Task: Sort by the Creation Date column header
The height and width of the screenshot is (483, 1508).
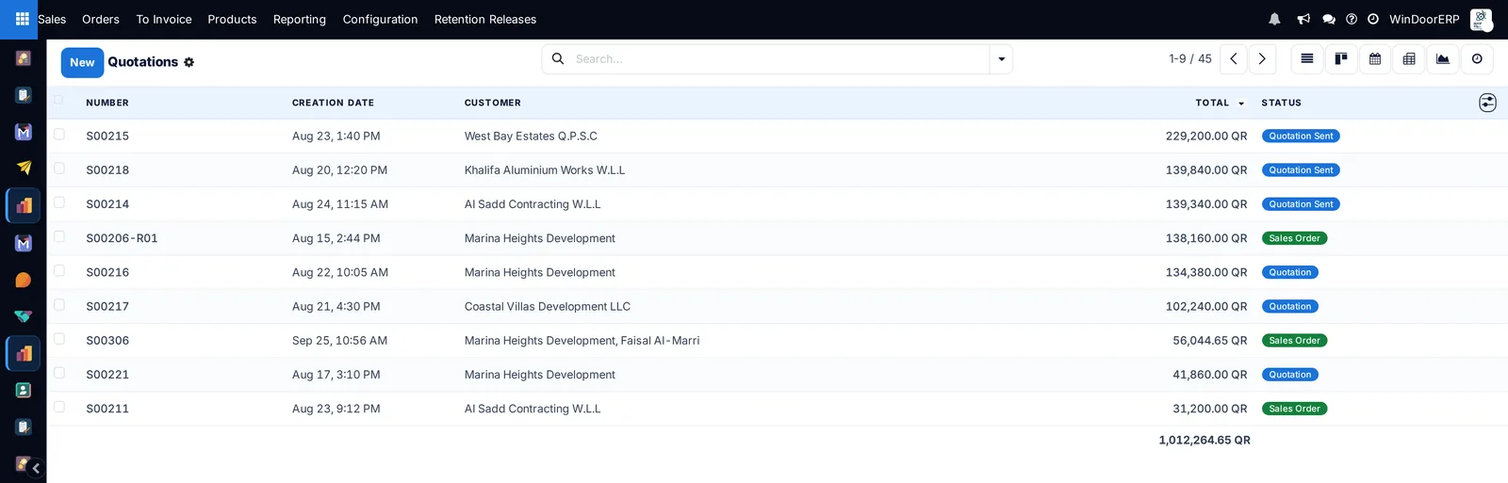Action: coord(333,103)
